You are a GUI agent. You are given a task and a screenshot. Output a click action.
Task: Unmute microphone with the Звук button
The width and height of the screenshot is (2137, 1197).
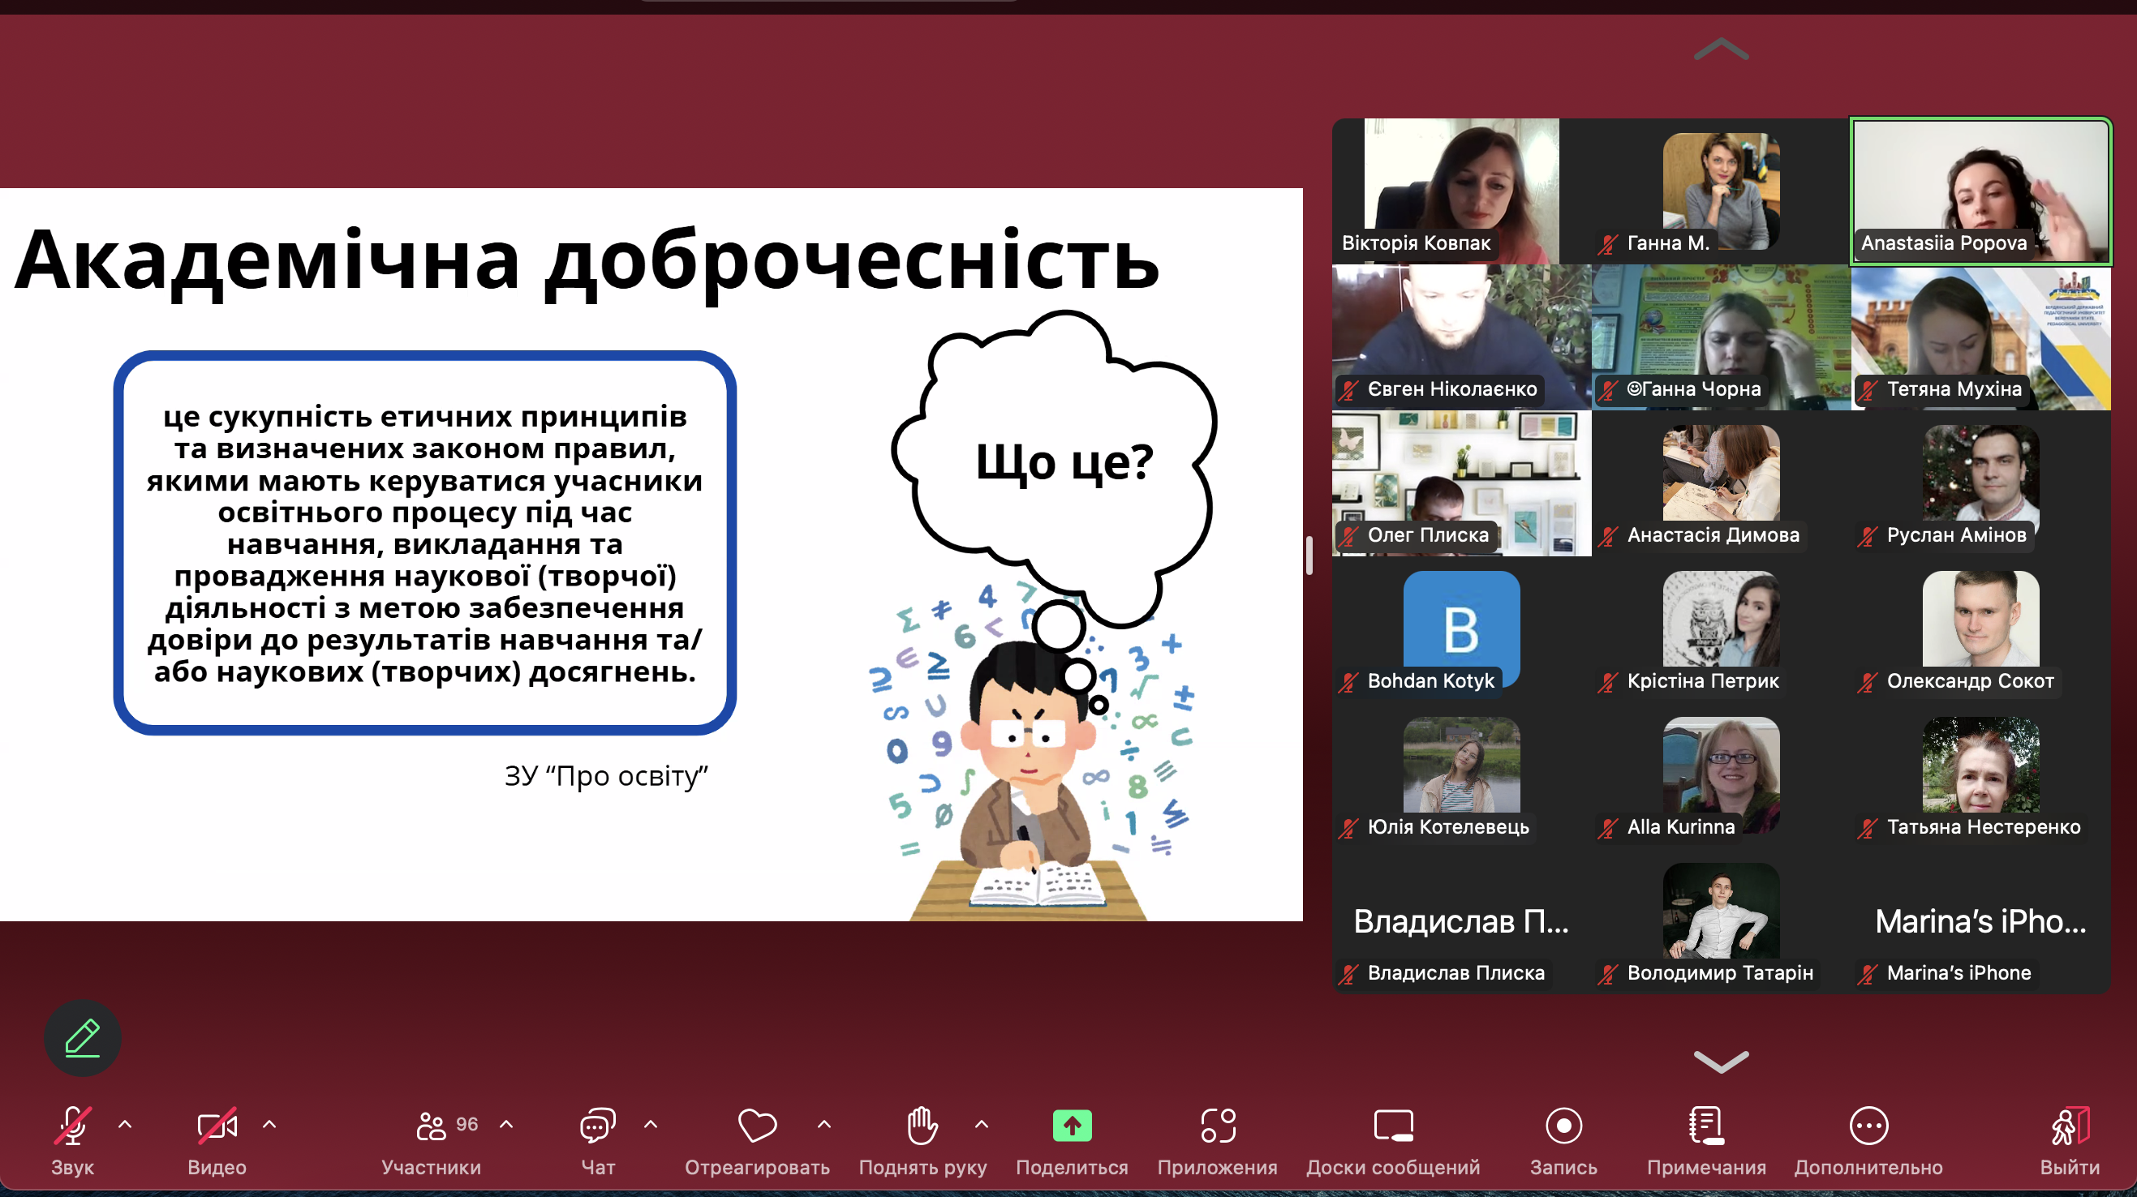click(x=73, y=1126)
